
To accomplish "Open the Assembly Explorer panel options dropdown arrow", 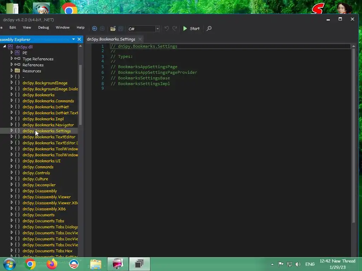I will [74, 39].
